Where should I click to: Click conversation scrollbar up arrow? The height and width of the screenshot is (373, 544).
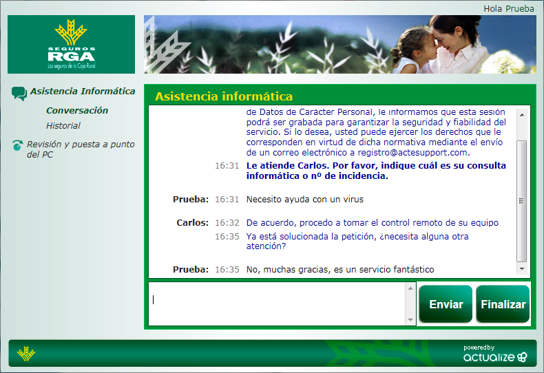point(522,115)
